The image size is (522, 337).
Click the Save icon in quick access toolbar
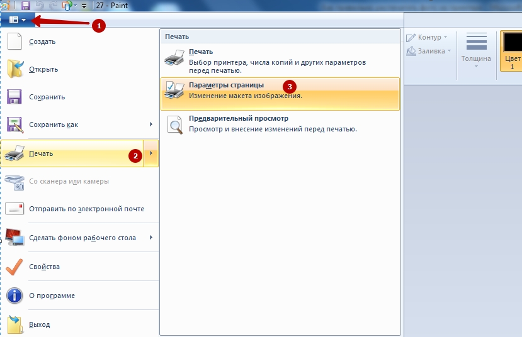coord(26,6)
